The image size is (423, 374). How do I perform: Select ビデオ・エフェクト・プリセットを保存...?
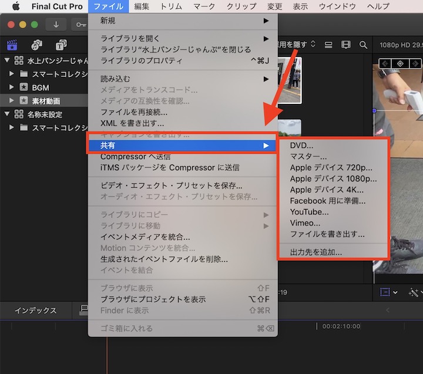tap(183, 186)
